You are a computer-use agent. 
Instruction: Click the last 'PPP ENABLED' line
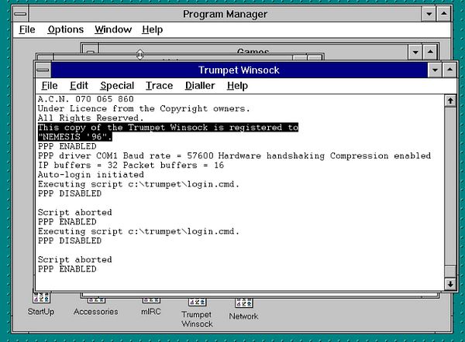click(x=67, y=268)
